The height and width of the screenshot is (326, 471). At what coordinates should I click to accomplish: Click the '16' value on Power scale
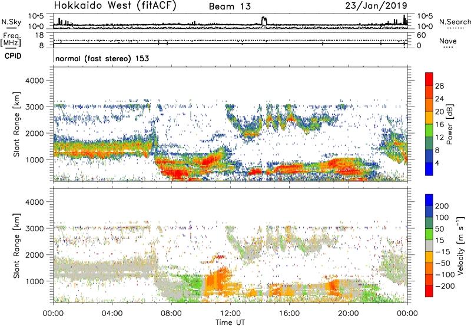click(439, 125)
